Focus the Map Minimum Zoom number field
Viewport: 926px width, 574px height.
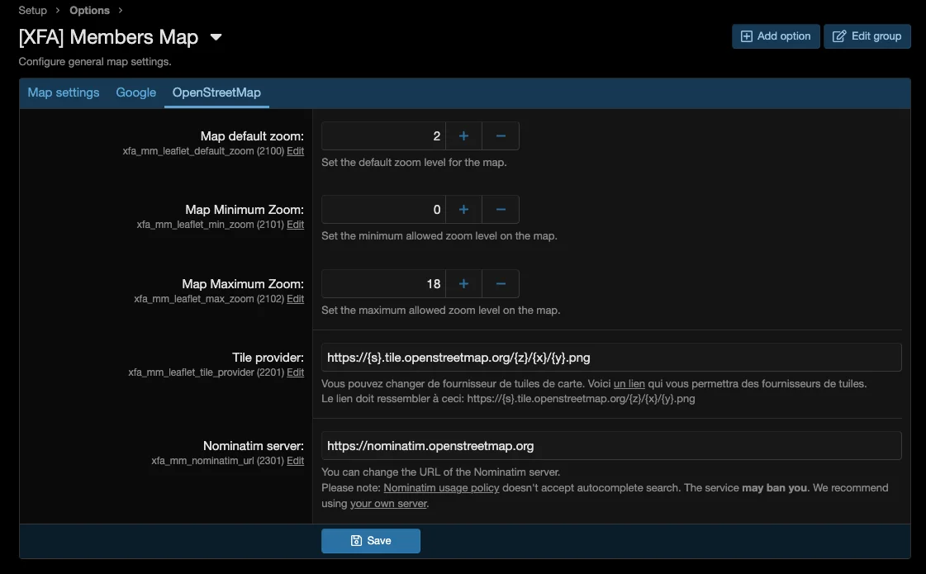click(x=383, y=210)
